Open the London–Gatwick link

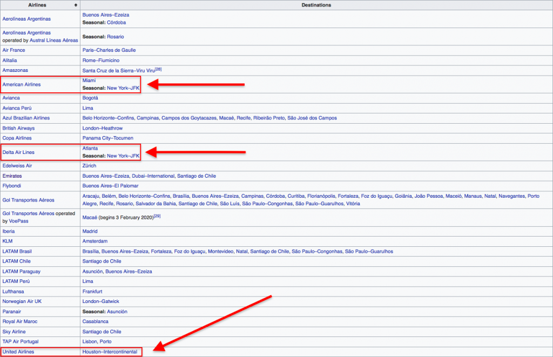coord(101,301)
